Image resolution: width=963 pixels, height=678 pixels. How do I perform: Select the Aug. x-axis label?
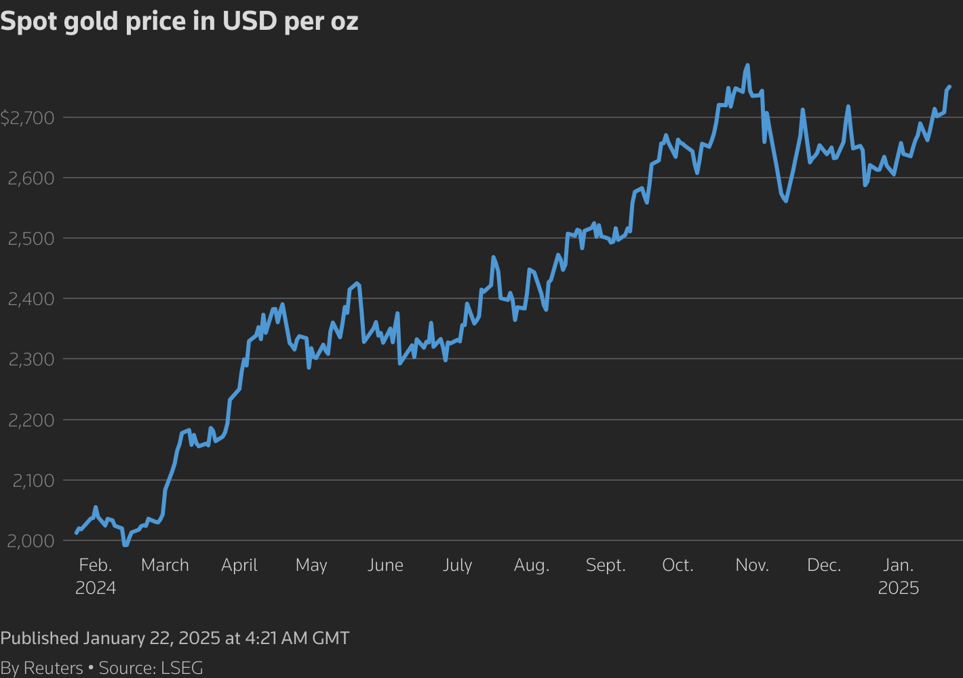pos(532,565)
